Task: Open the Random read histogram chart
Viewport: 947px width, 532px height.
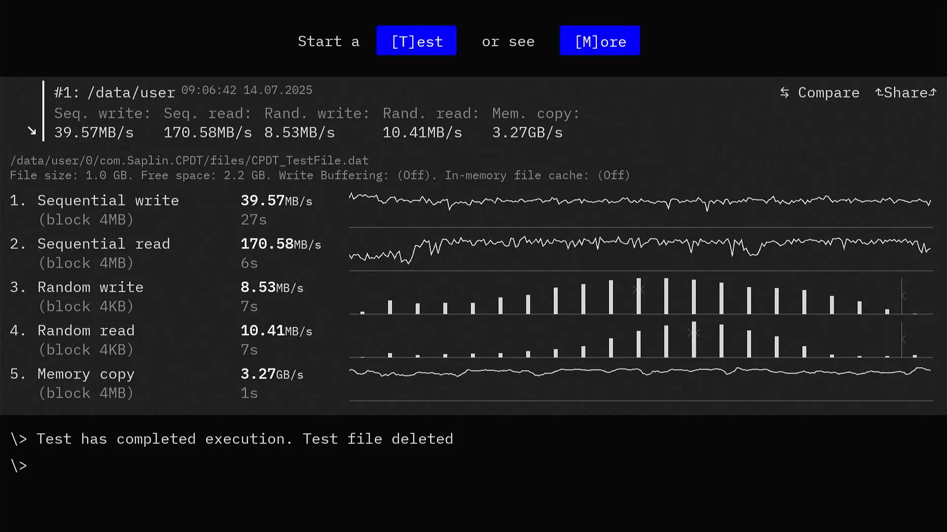Action: click(641, 339)
